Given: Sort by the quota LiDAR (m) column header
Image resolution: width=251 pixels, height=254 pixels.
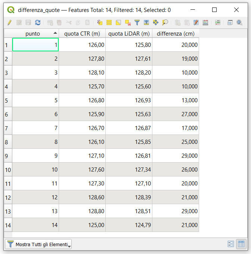Looking at the screenshot, I should (x=129, y=34).
